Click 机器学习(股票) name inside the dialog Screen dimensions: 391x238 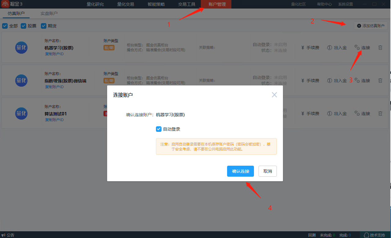(170, 115)
